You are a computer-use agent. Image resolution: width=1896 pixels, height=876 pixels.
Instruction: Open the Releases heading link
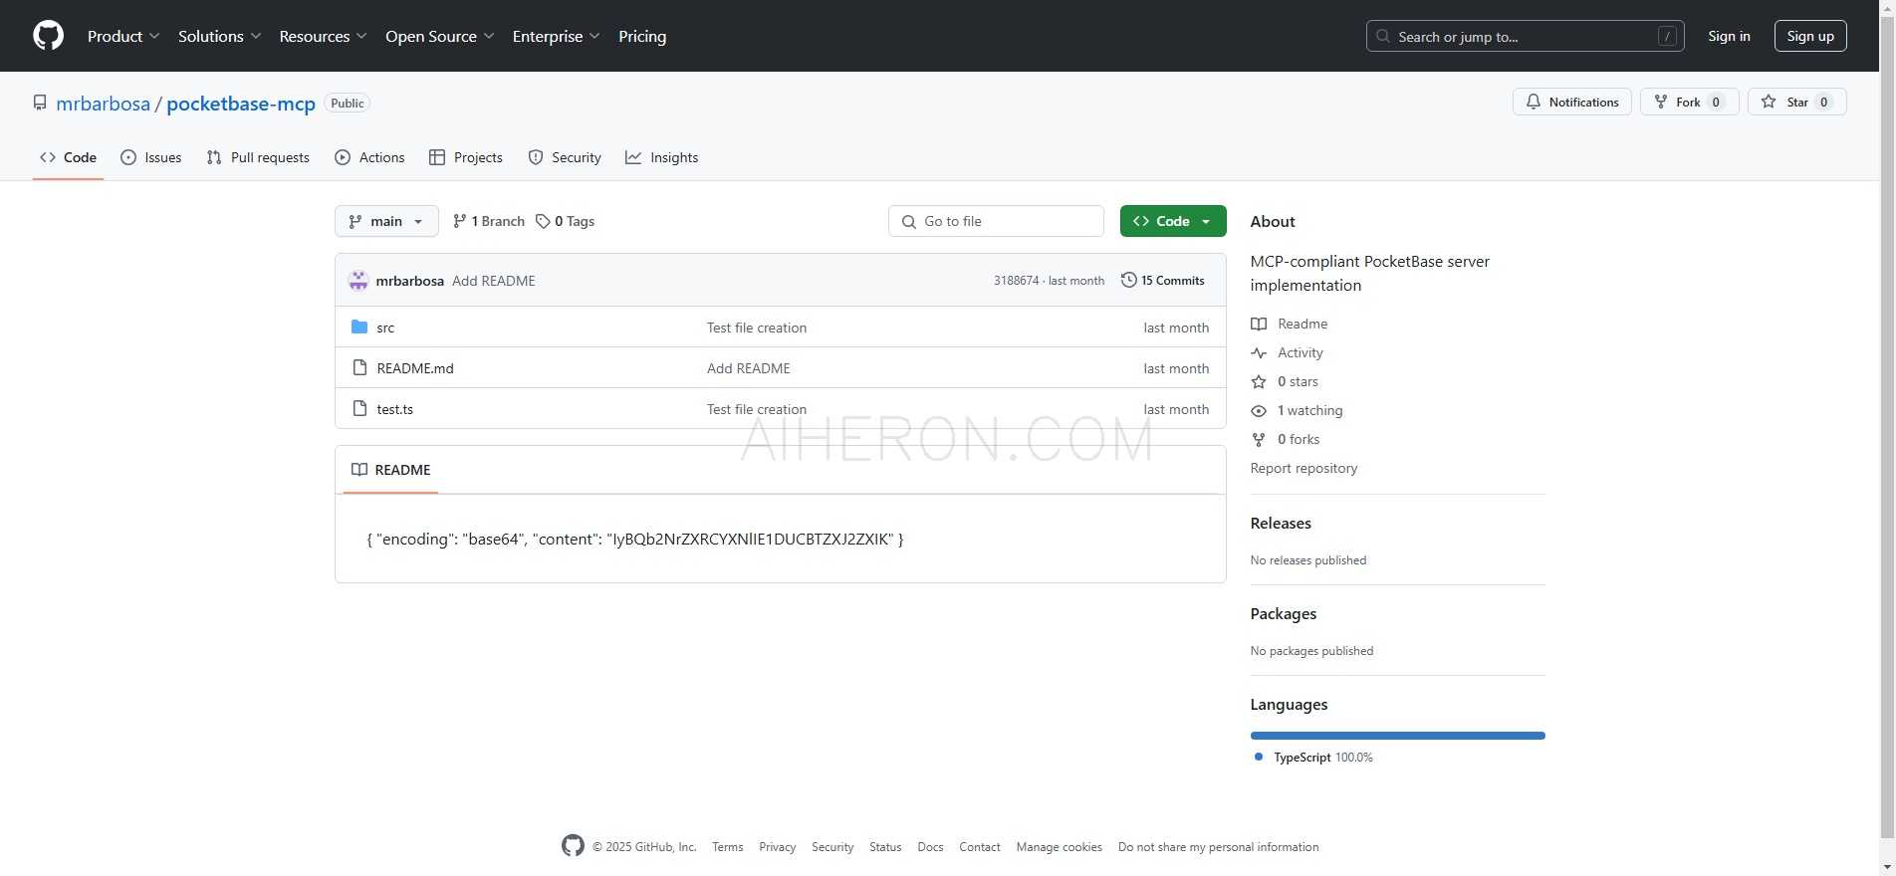(1281, 524)
